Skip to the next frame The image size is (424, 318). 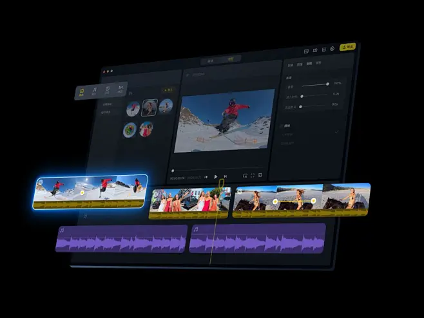pyautogui.click(x=225, y=176)
